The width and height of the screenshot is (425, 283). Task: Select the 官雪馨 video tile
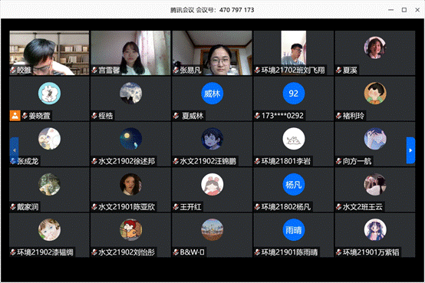pyautogui.click(x=130, y=53)
